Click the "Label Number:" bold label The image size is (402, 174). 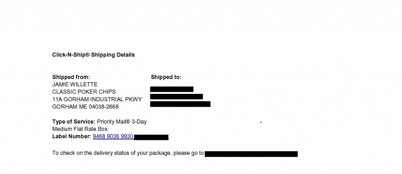71,137
